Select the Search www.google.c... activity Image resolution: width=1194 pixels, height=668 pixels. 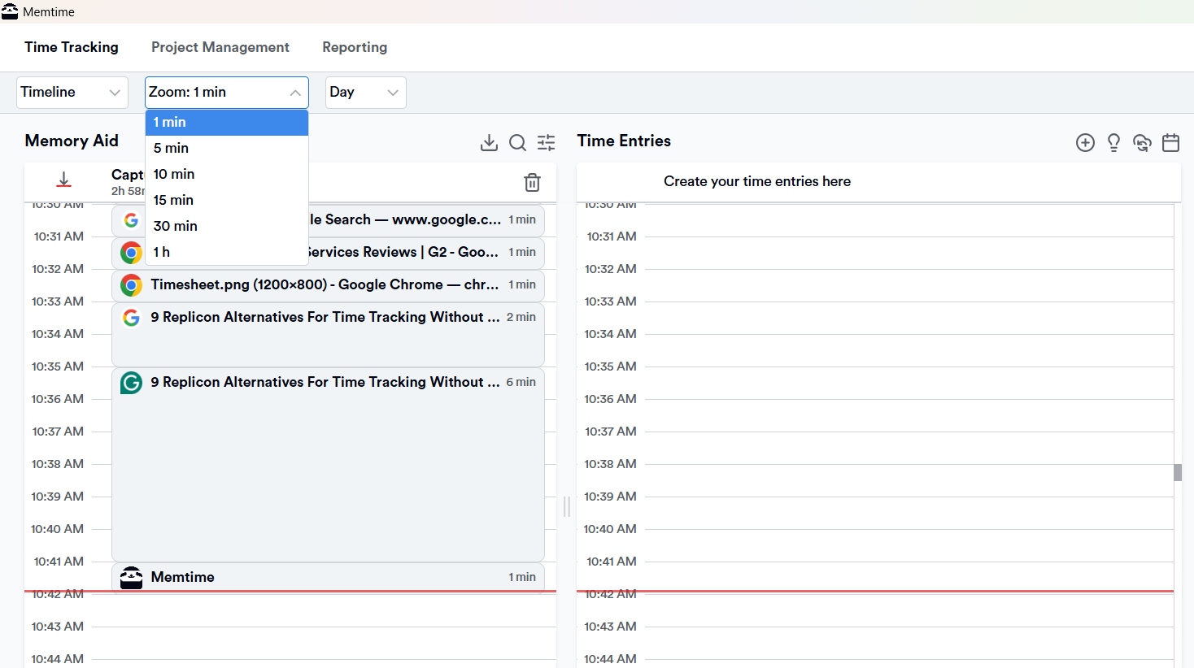328,220
